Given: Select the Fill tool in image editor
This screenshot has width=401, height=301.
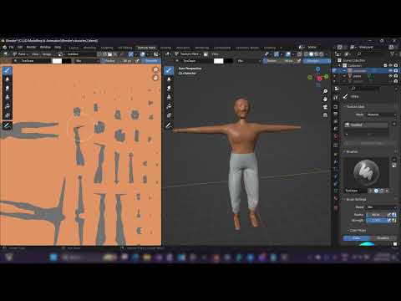Looking at the screenshot, I should (x=8, y=106).
